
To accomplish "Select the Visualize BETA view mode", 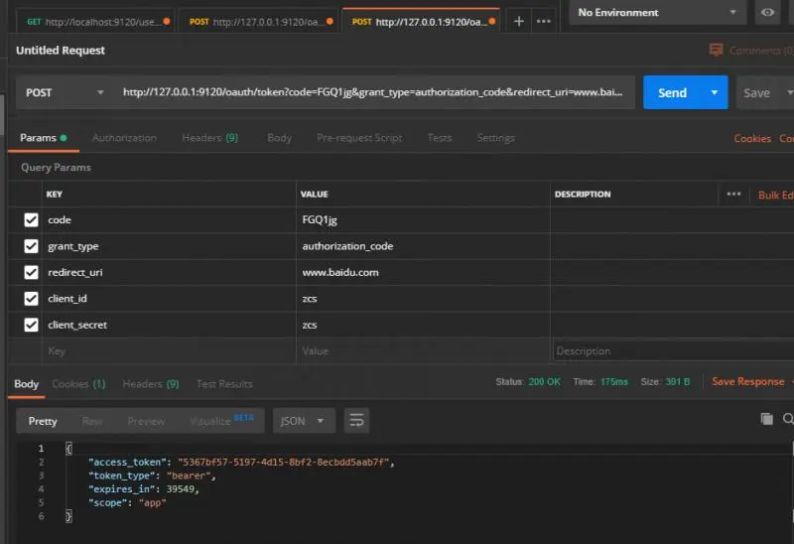I will pos(221,421).
